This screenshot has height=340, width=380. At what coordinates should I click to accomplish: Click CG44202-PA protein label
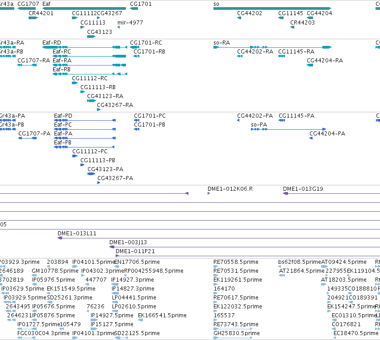pos(255,116)
